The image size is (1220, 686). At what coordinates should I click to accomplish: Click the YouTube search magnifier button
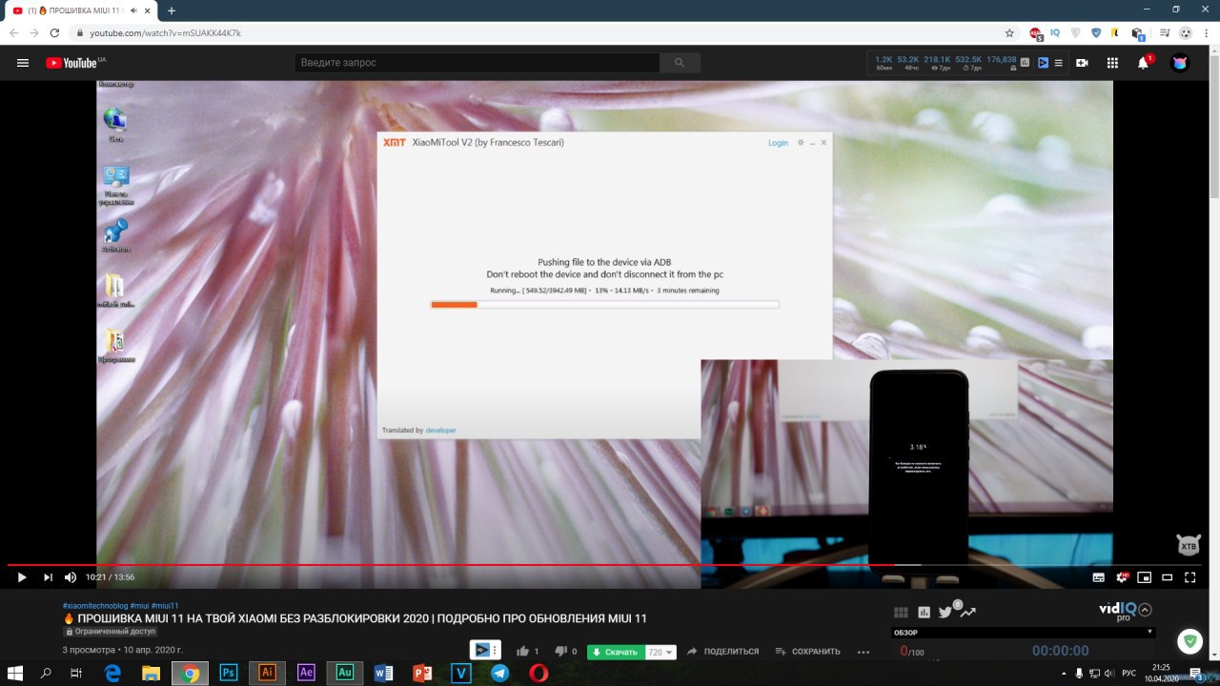(680, 63)
